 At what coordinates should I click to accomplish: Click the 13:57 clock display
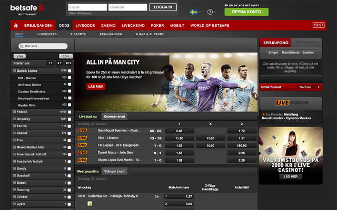coord(319,25)
